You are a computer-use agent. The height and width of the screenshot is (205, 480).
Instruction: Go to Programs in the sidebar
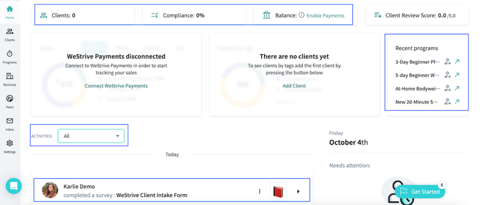click(x=9, y=57)
